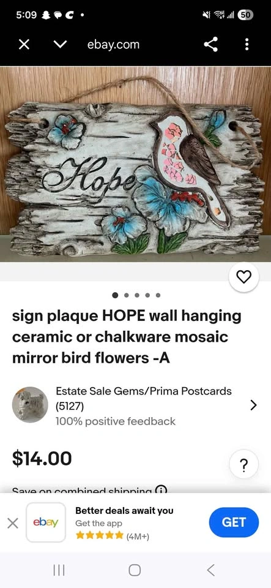Open seller details with right chevron
Screen dimensions: 271x588
[253, 405]
